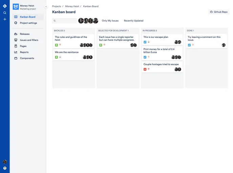Screen dimensions: 233x173
Task: Toggle Only My Issues filter
Action: 110,21
